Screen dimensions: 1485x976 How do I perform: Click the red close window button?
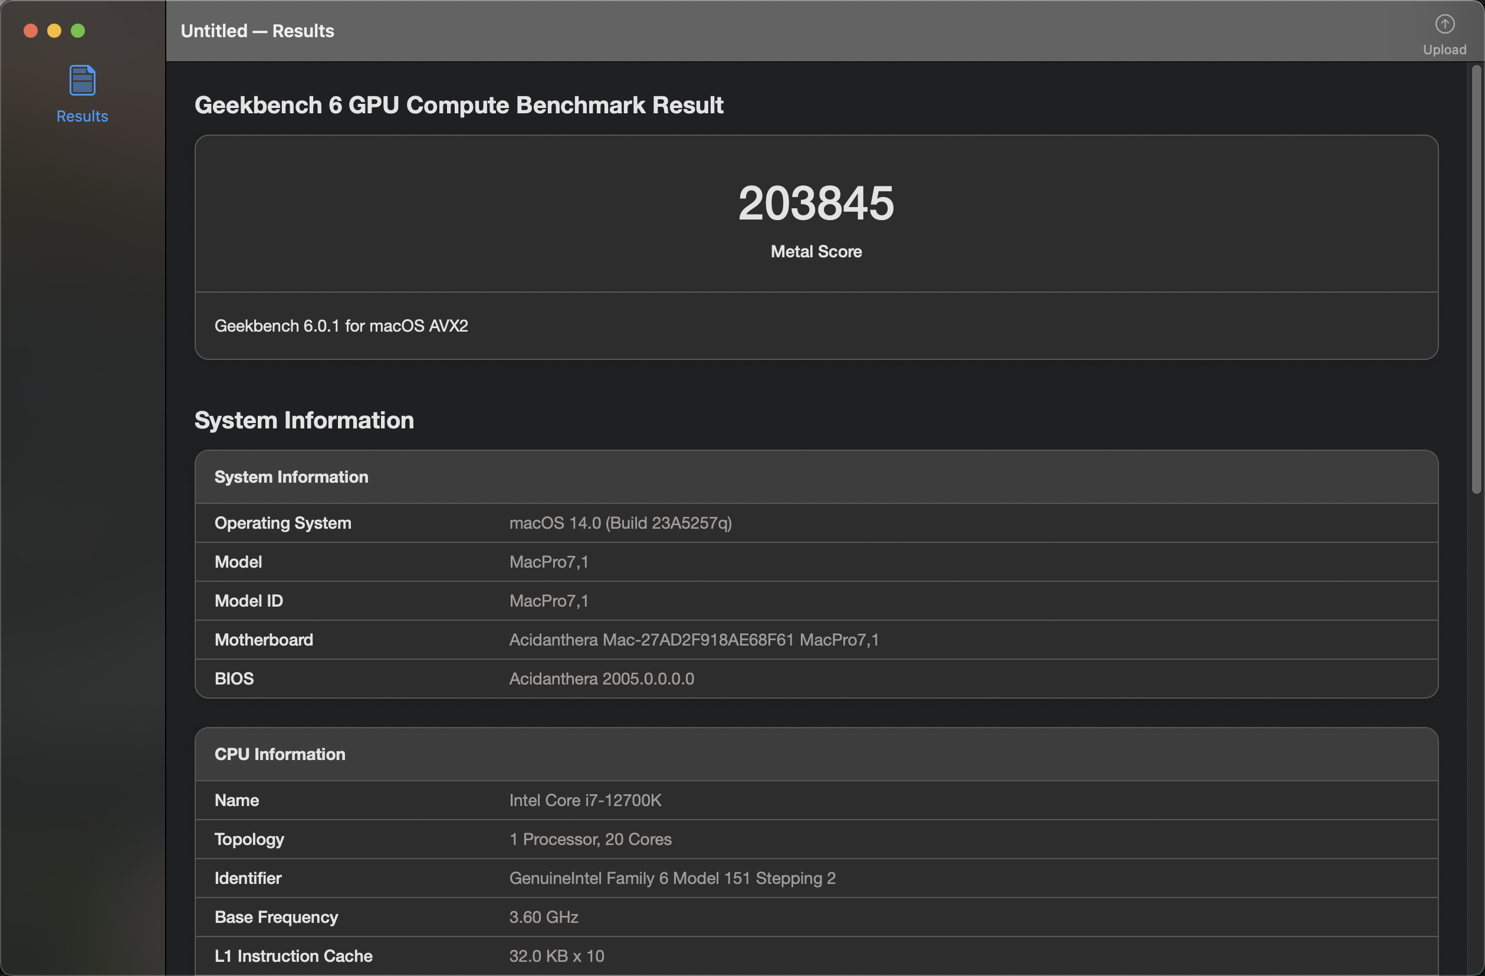(x=31, y=31)
